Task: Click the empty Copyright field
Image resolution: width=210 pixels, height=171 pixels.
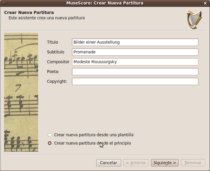Action: (x=135, y=81)
